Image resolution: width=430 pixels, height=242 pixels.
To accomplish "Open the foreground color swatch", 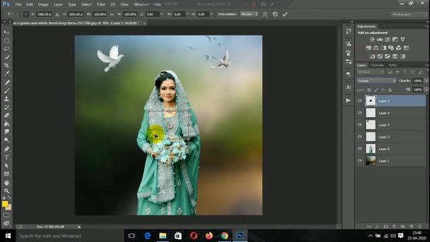I will click(x=5, y=204).
